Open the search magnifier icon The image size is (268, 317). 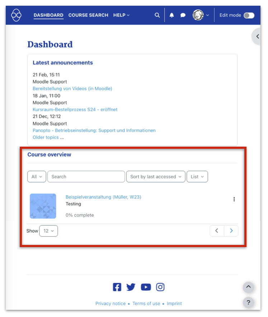point(157,15)
